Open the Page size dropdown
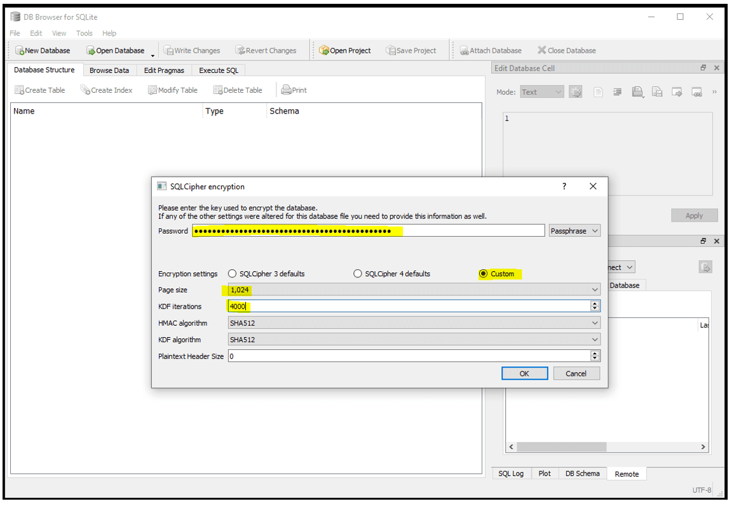Image resolution: width=734 pixels, height=506 pixels. (x=414, y=290)
